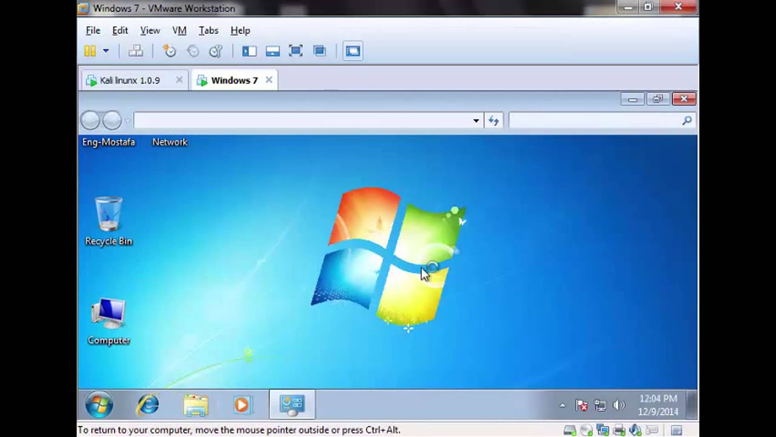The height and width of the screenshot is (437, 776).
Task: Restore down the inner Explorer window
Action: click(x=658, y=99)
